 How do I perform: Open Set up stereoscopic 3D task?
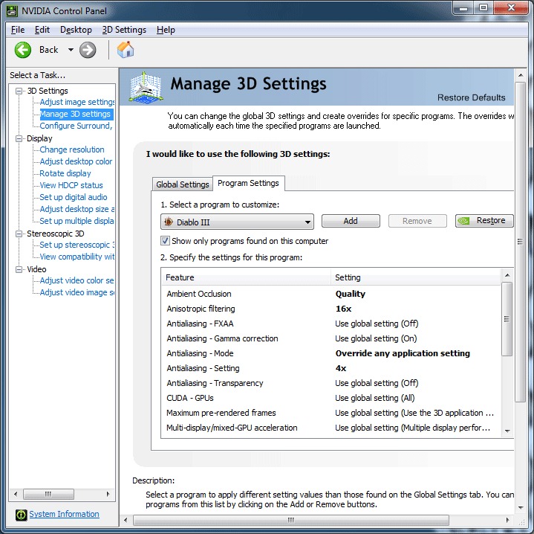coord(77,245)
